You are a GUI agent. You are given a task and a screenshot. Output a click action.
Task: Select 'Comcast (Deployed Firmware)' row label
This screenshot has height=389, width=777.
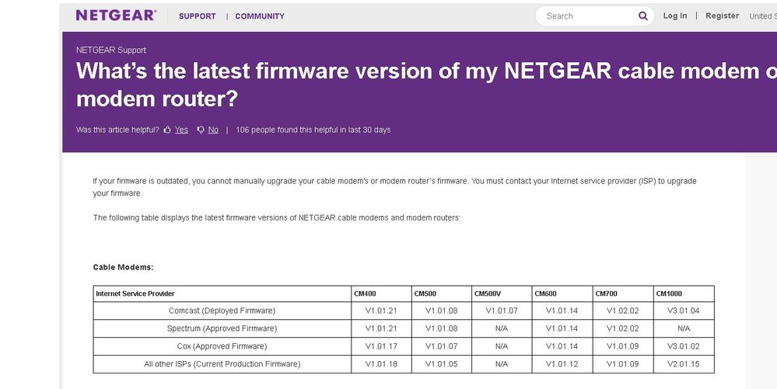pyautogui.click(x=222, y=311)
